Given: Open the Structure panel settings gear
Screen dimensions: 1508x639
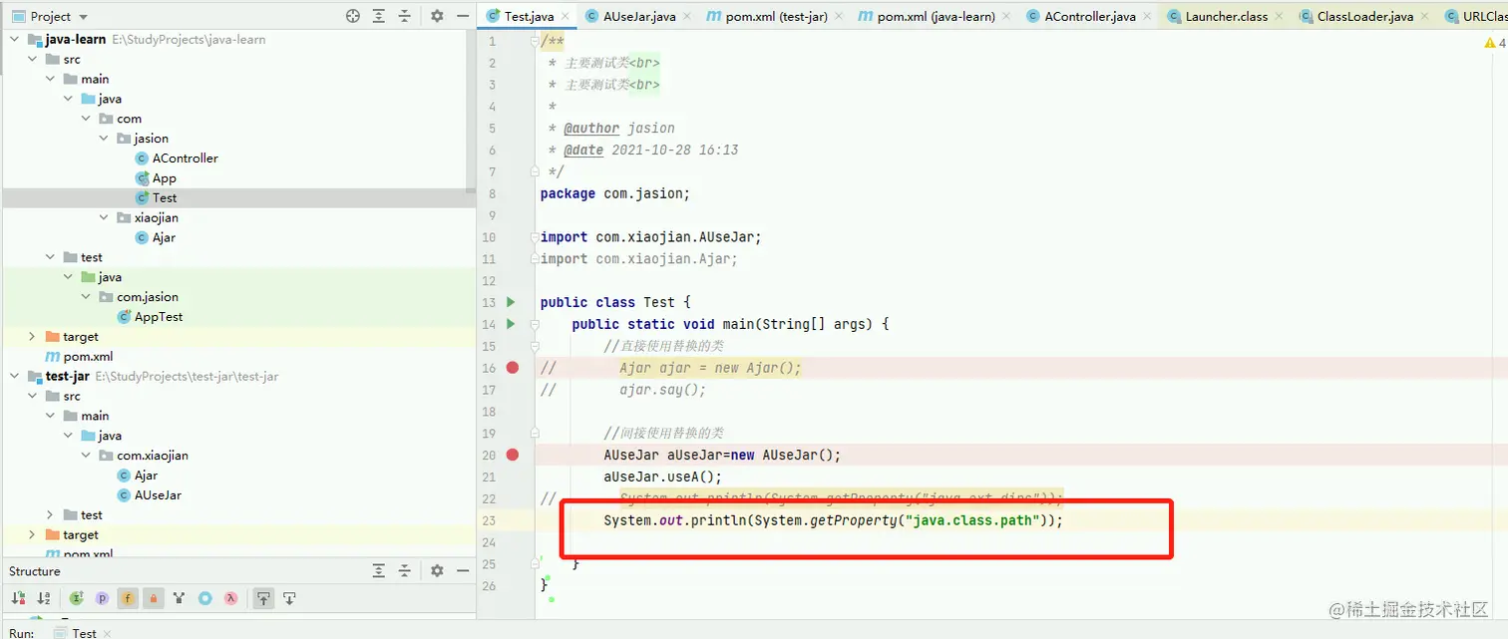Looking at the screenshot, I should 437,571.
